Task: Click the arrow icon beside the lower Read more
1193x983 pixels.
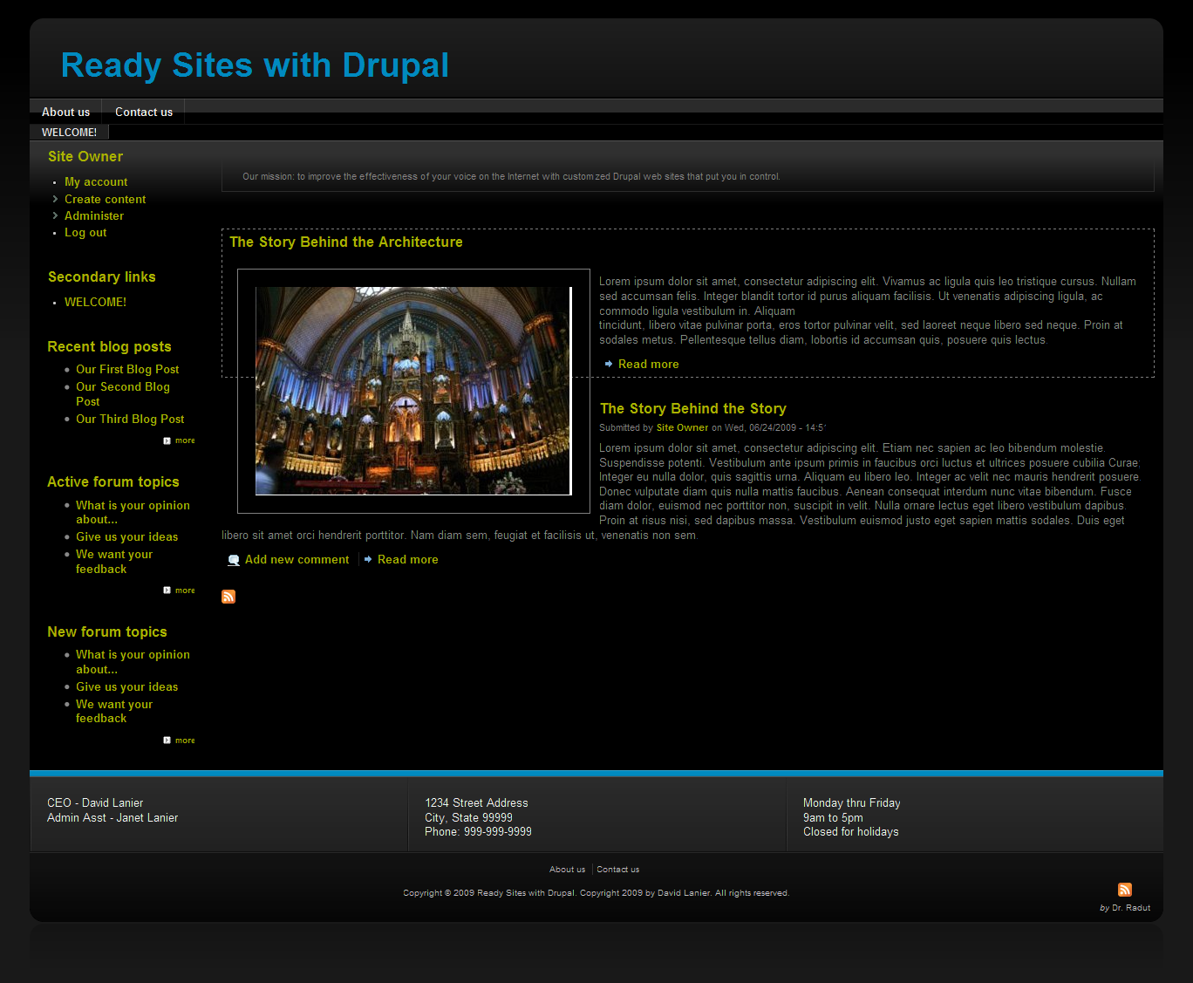Action: tap(368, 559)
